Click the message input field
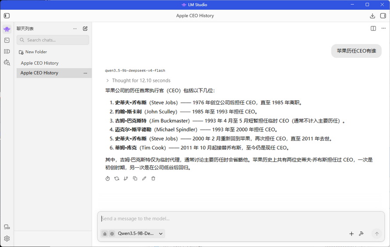390x247 pixels. [241, 219]
